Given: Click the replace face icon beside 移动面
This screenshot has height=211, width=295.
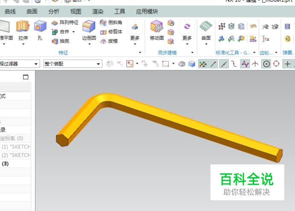Looking at the screenshot, I should pos(171,32).
